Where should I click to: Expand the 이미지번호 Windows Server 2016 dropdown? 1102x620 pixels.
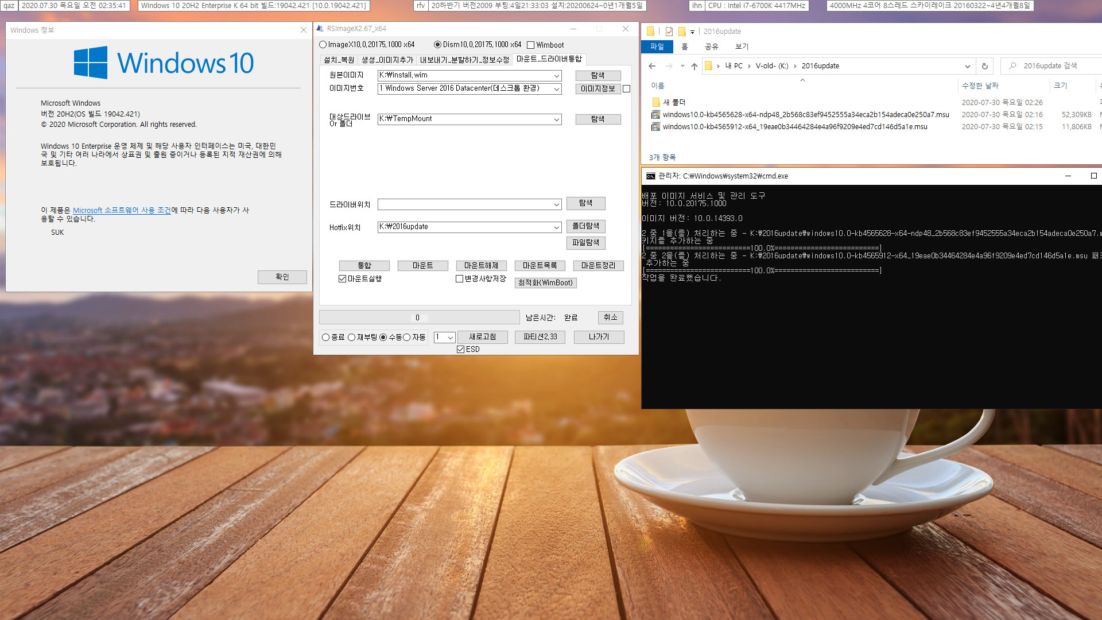[x=556, y=89]
